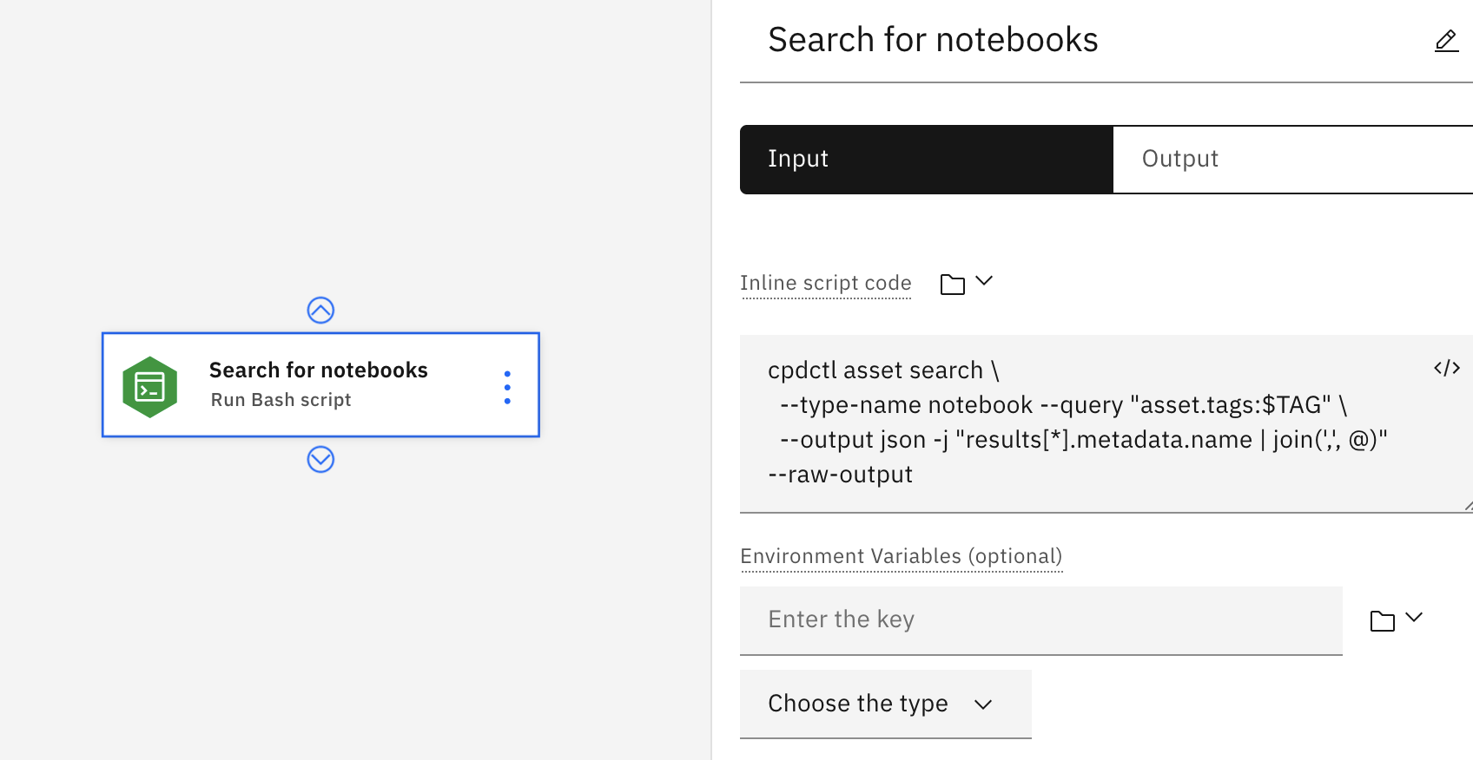Click the "Inline script code" label
The image size is (1473, 760).
click(825, 284)
